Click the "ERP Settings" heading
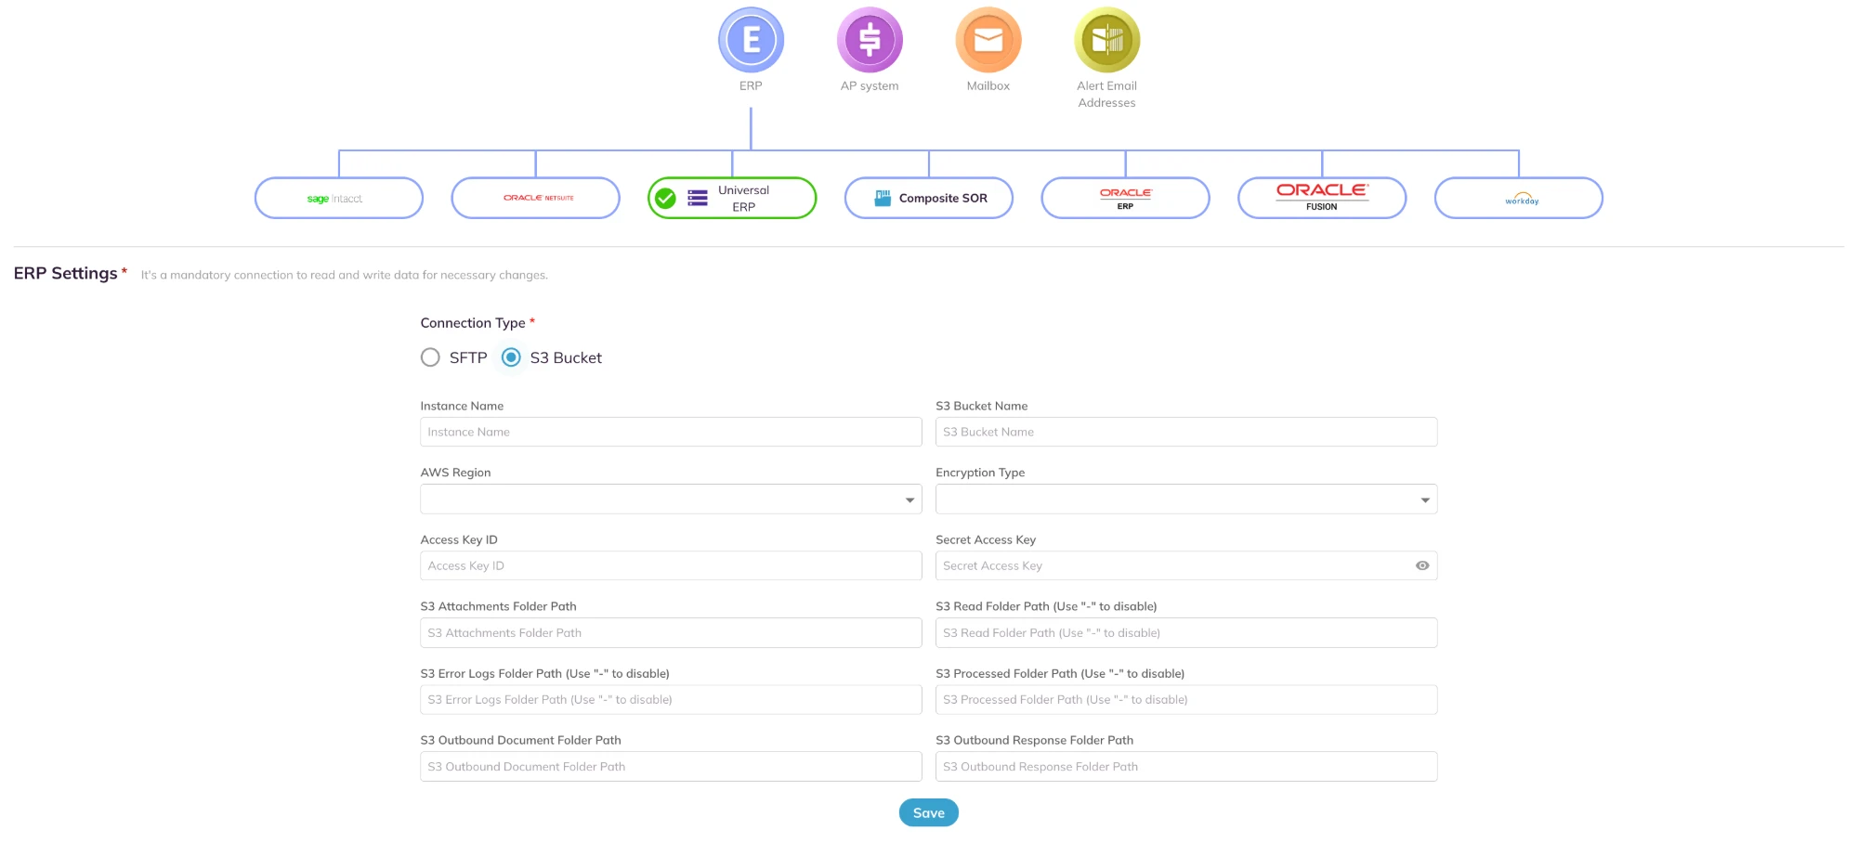 coord(65,273)
